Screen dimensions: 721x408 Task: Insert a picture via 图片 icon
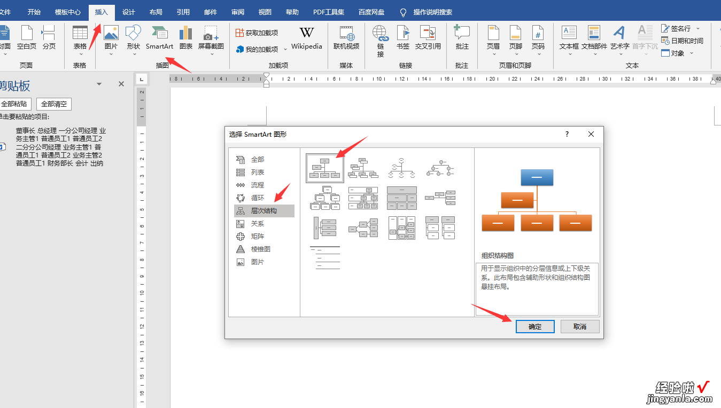(x=111, y=40)
